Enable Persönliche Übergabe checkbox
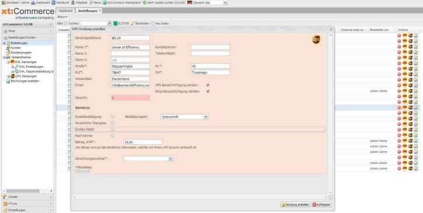423x213 pixels. (x=113, y=123)
